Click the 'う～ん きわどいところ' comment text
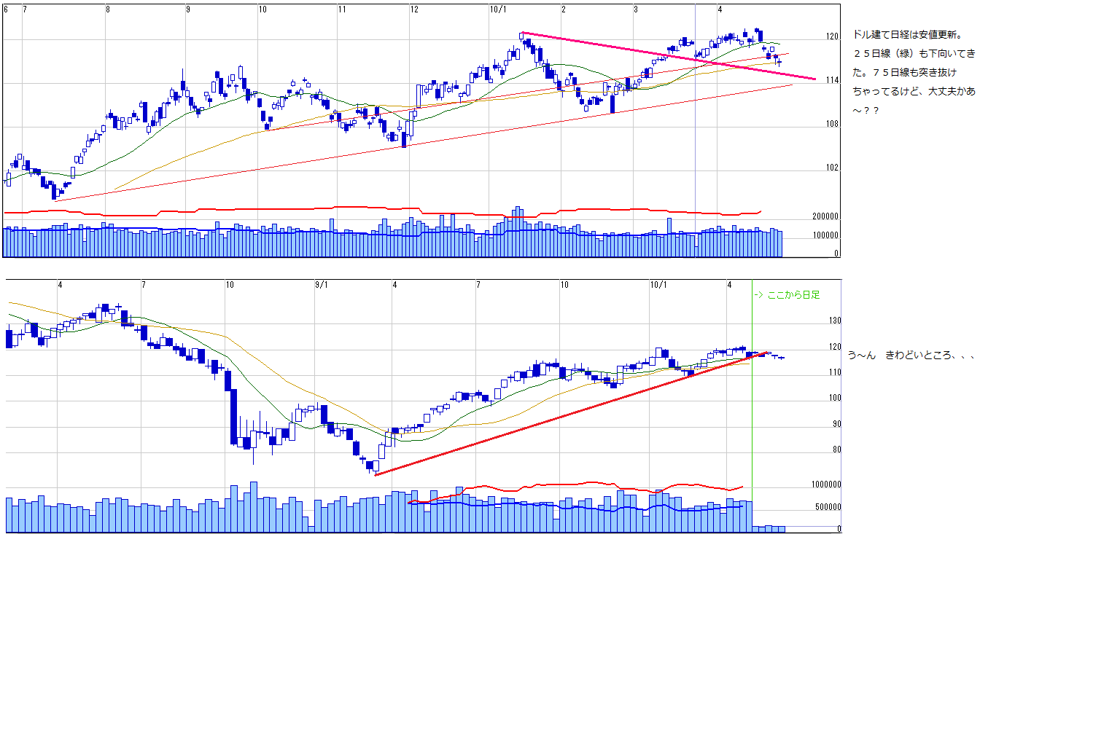1120x730 pixels. (x=911, y=356)
